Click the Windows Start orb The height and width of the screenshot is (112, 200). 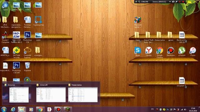coord(4,109)
